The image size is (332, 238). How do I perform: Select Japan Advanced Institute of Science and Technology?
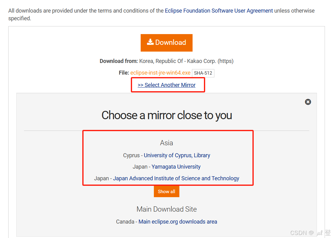[176, 178]
